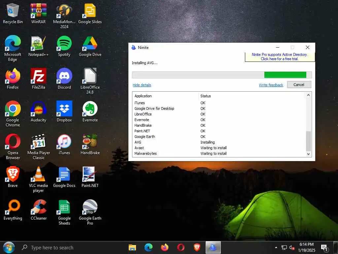Click the Ninite Pro free trial banner
338x254 pixels.
click(x=280, y=57)
